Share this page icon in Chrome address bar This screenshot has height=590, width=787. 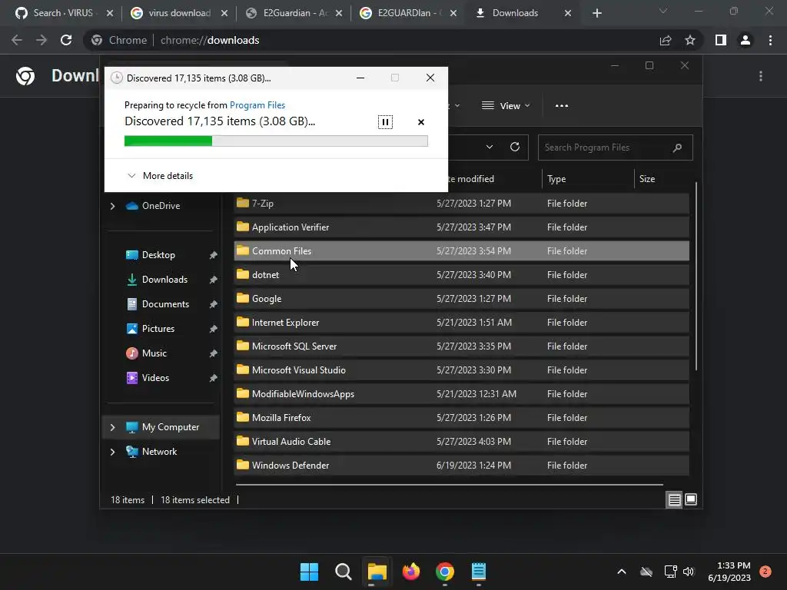pyautogui.click(x=666, y=40)
